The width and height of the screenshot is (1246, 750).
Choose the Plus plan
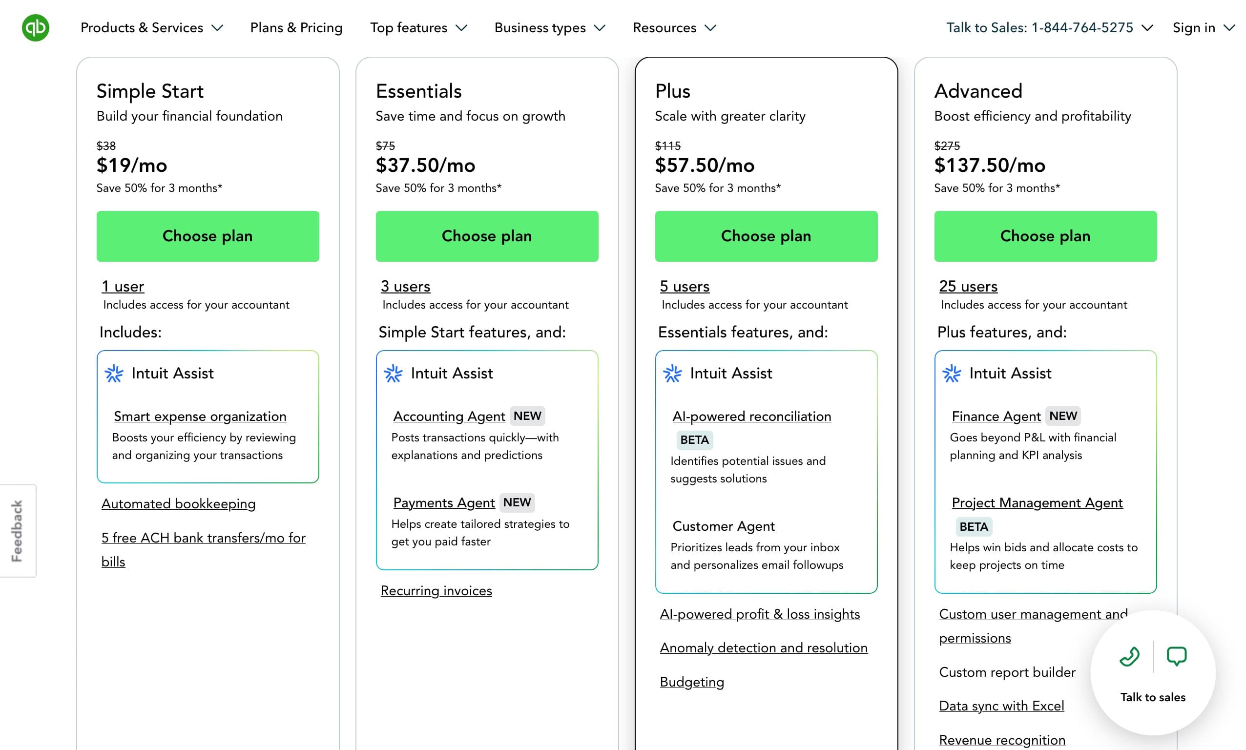[766, 235]
